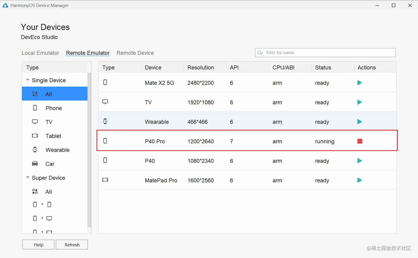
Task: Click the HarmonyOS Device Manager logo icon
Action: tap(5, 5)
